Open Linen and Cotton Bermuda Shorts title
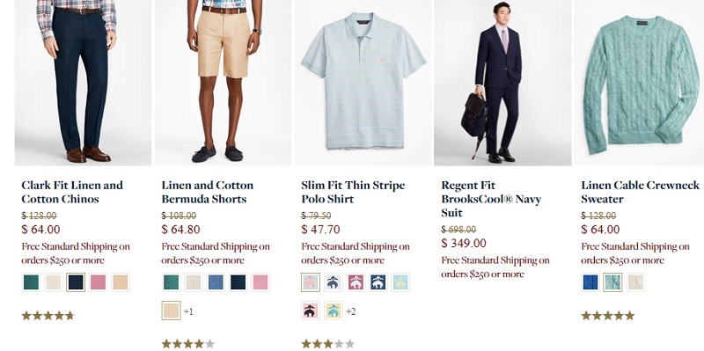This screenshot has width=704, height=351. (x=208, y=192)
